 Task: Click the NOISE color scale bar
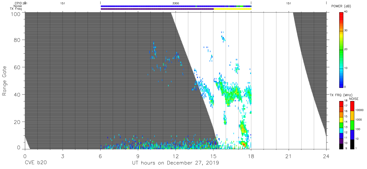click(x=352, y=125)
